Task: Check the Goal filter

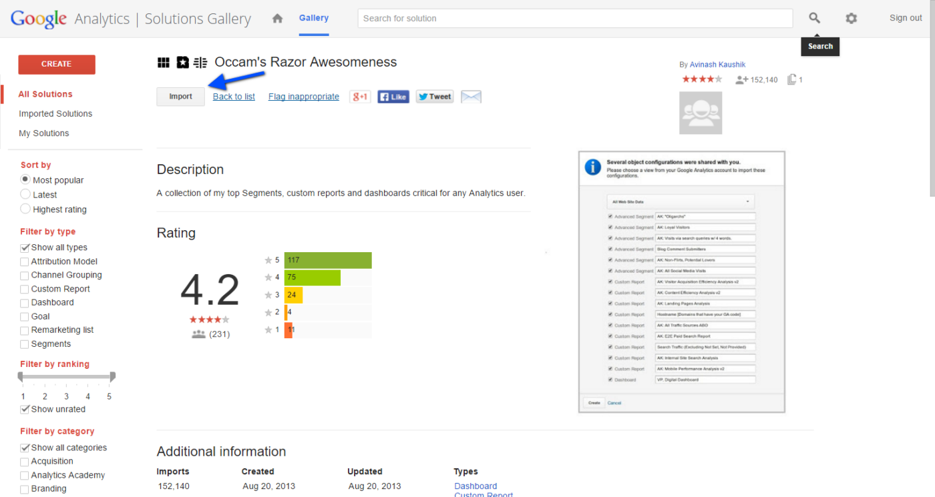Action: 25,317
